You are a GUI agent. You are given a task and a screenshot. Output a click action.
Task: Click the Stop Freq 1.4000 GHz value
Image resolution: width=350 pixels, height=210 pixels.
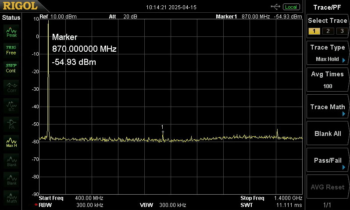point(288,198)
